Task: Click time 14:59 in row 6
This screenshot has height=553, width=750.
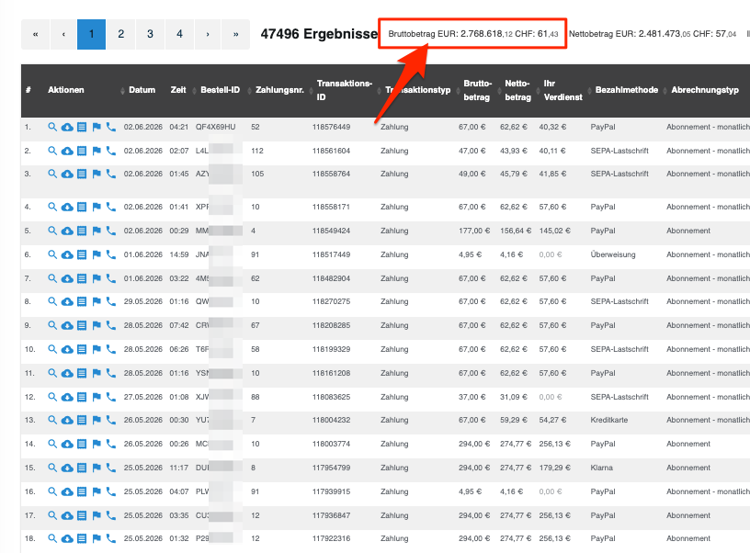Action: [x=179, y=254]
